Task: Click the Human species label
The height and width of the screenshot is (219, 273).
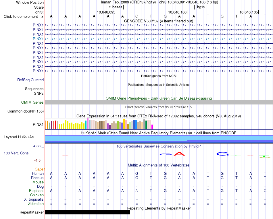Action: click(x=38, y=173)
